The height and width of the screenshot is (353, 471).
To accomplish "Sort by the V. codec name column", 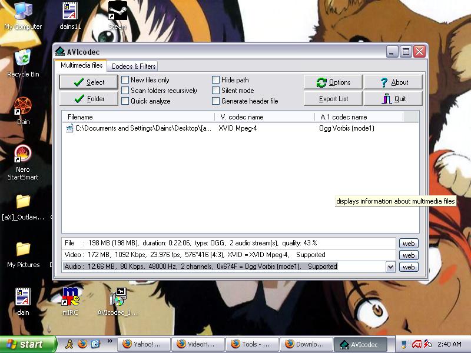I will click(x=264, y=116).
